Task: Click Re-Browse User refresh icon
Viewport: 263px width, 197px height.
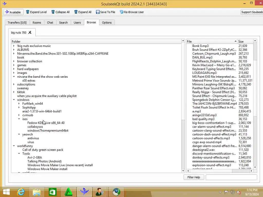Action: point(121,12)
